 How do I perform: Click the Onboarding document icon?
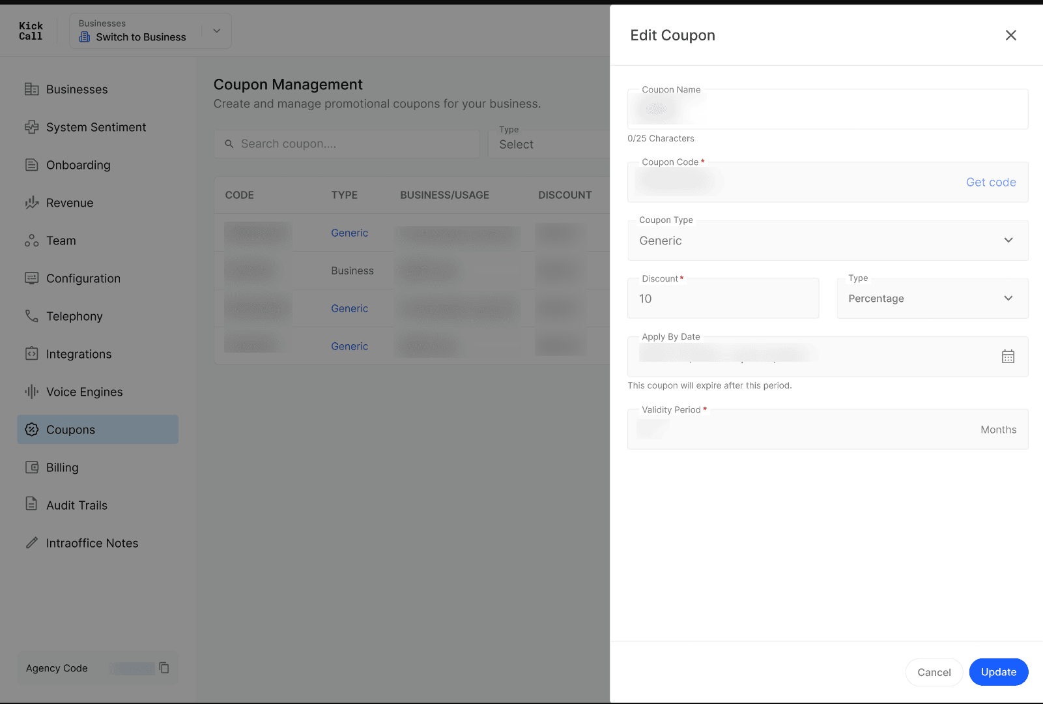[x=31, y=165]
